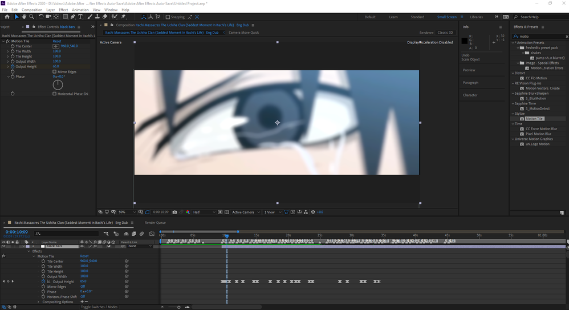Click timeline zoom slider at bottom
The image size is (569, 310).
(178, 307)
